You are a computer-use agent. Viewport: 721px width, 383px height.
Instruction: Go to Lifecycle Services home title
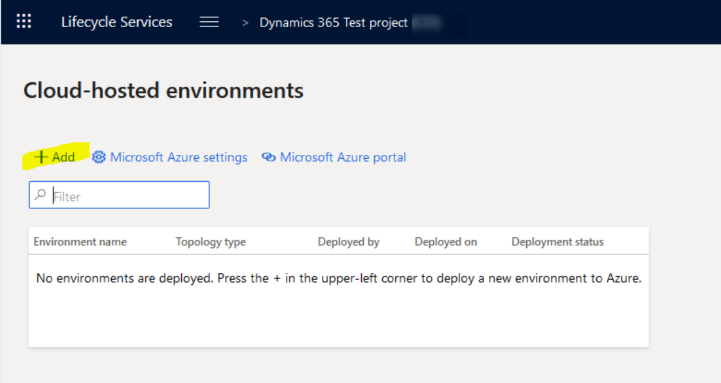(x=117, y=22)
